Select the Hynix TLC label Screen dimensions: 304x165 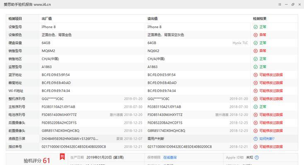[240, 43]
